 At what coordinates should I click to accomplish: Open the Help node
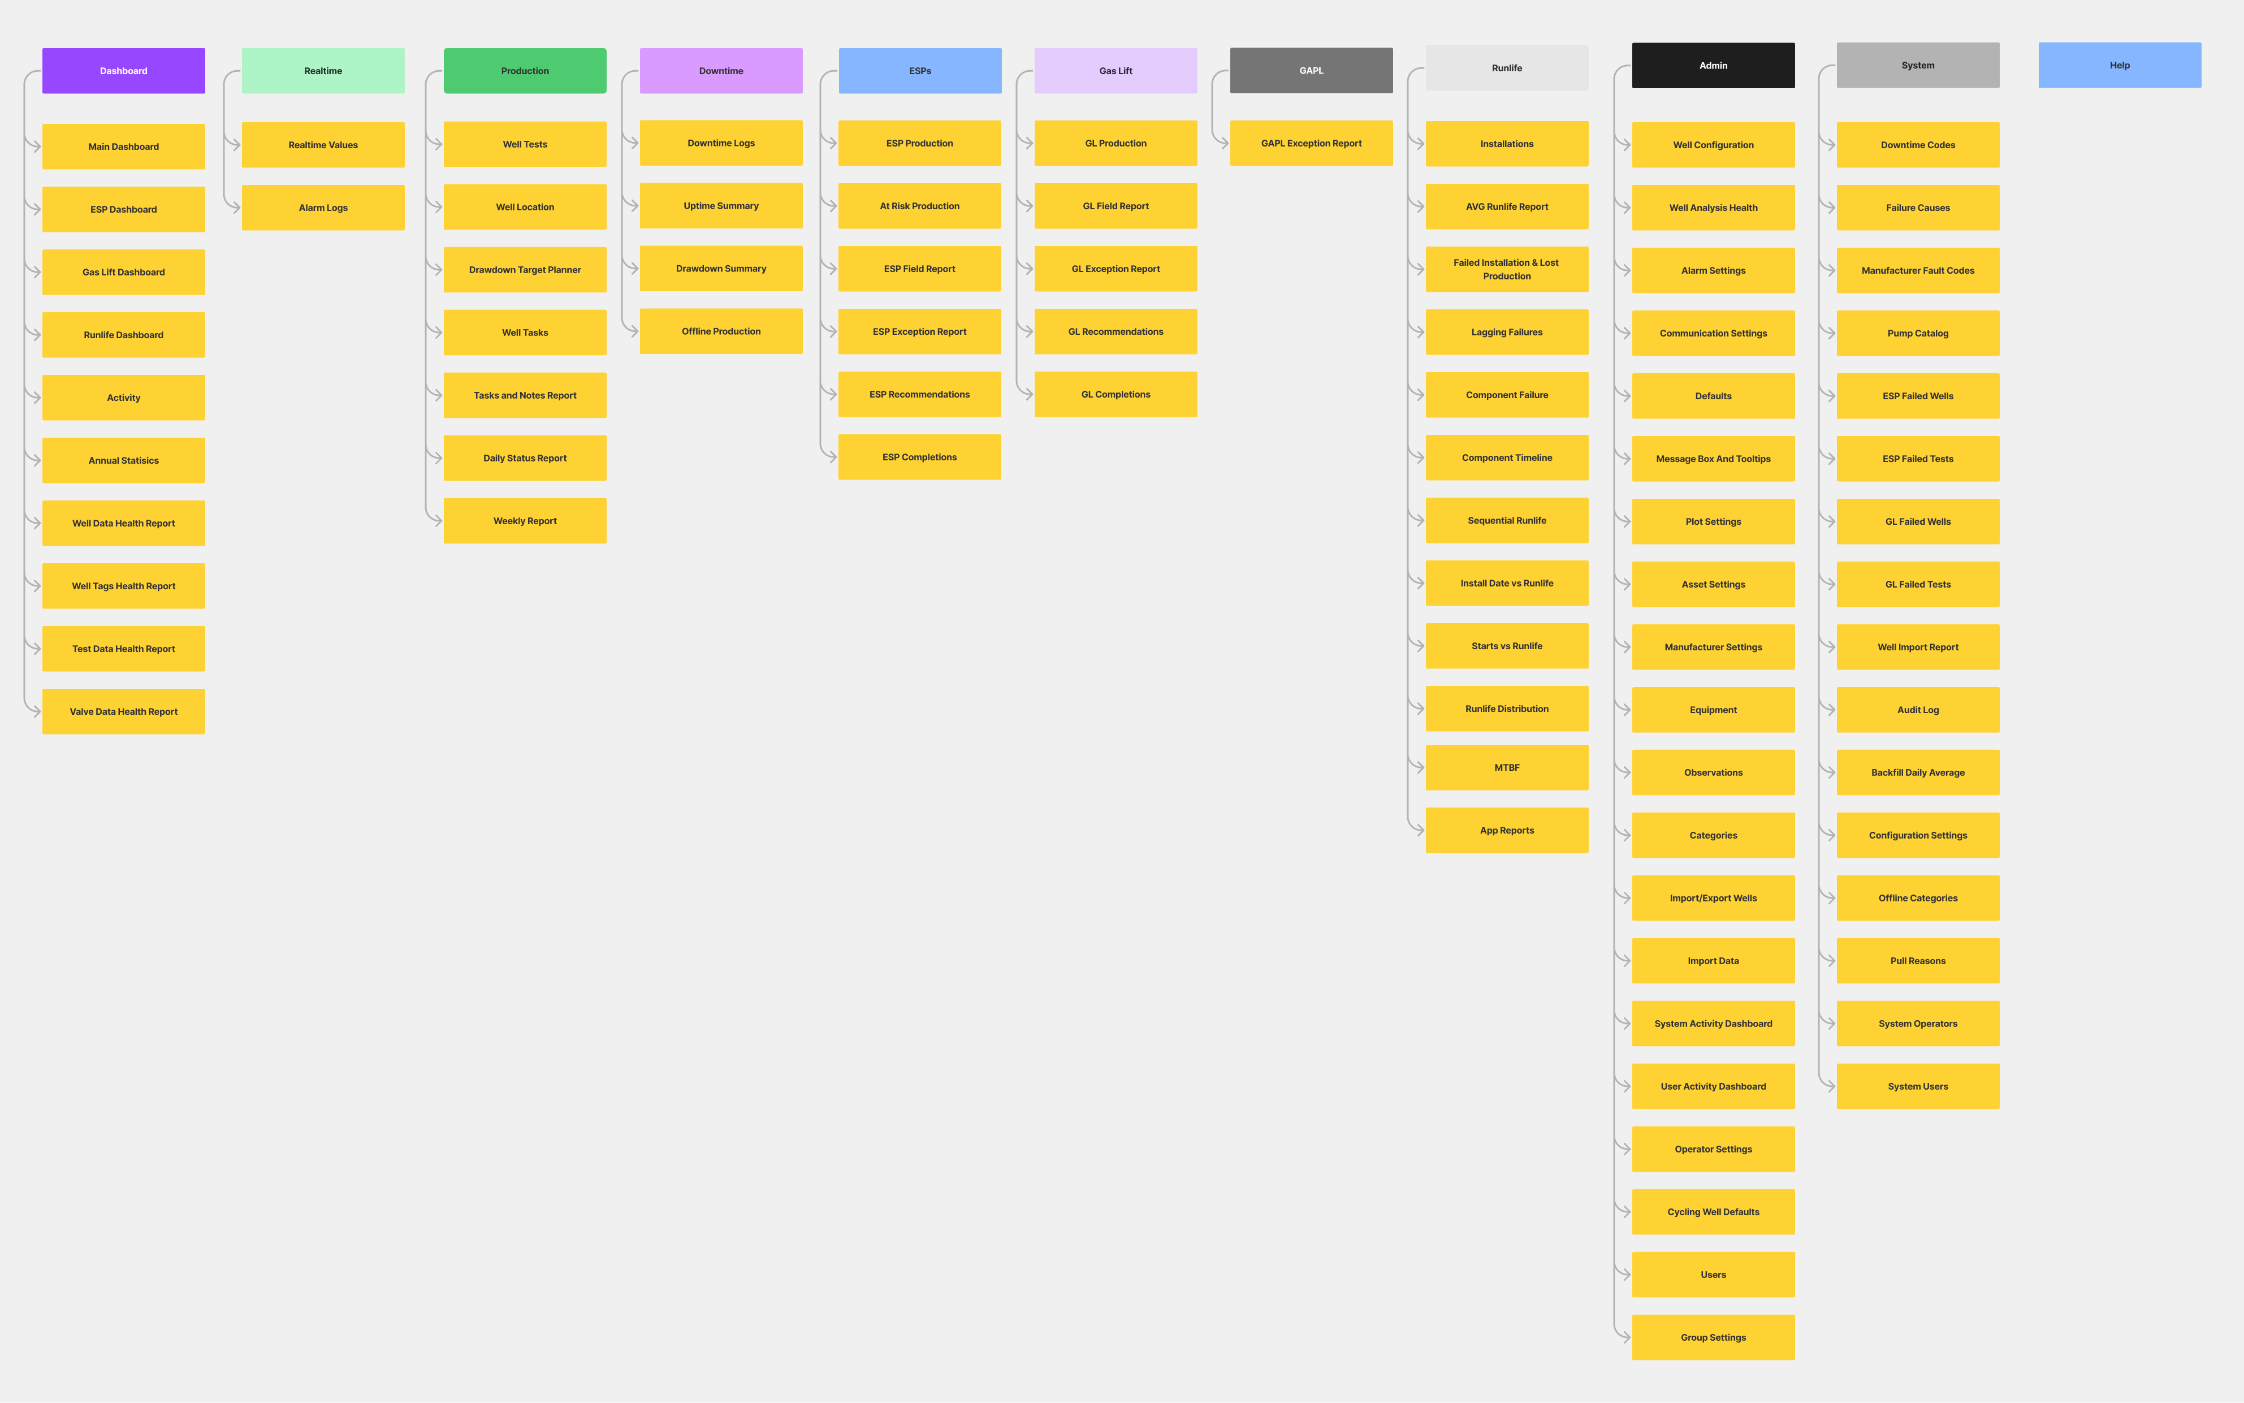2118,65
